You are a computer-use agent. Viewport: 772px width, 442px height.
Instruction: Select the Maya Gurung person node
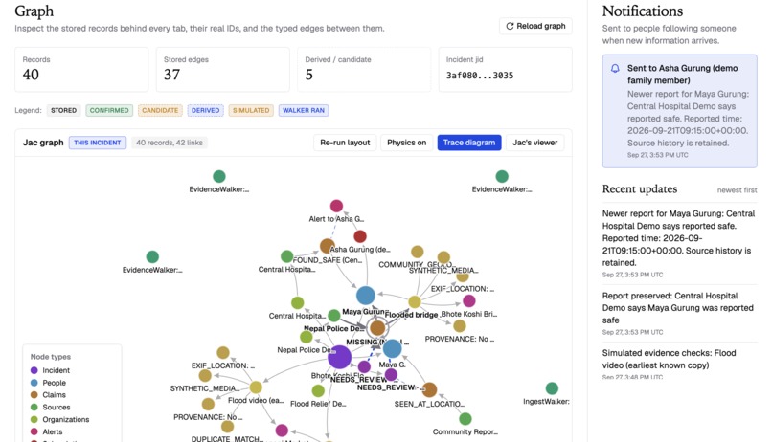(x=365, y=296)
